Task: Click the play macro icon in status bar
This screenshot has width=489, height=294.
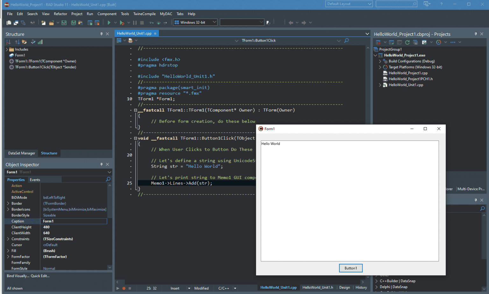Action: coord(118,288)
